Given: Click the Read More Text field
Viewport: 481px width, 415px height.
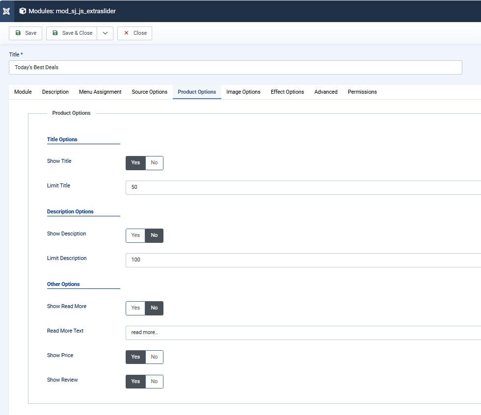Looking at the screenshot, I should [x=303, y=333].
